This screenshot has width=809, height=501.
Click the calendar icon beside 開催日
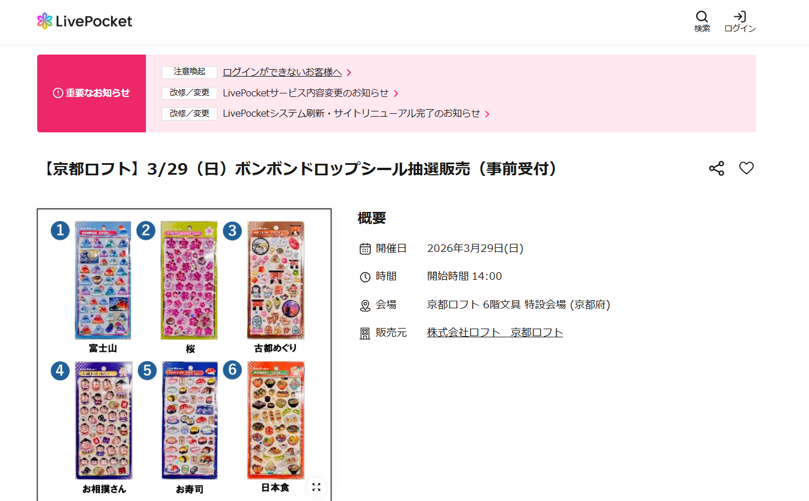pos(365,249)
